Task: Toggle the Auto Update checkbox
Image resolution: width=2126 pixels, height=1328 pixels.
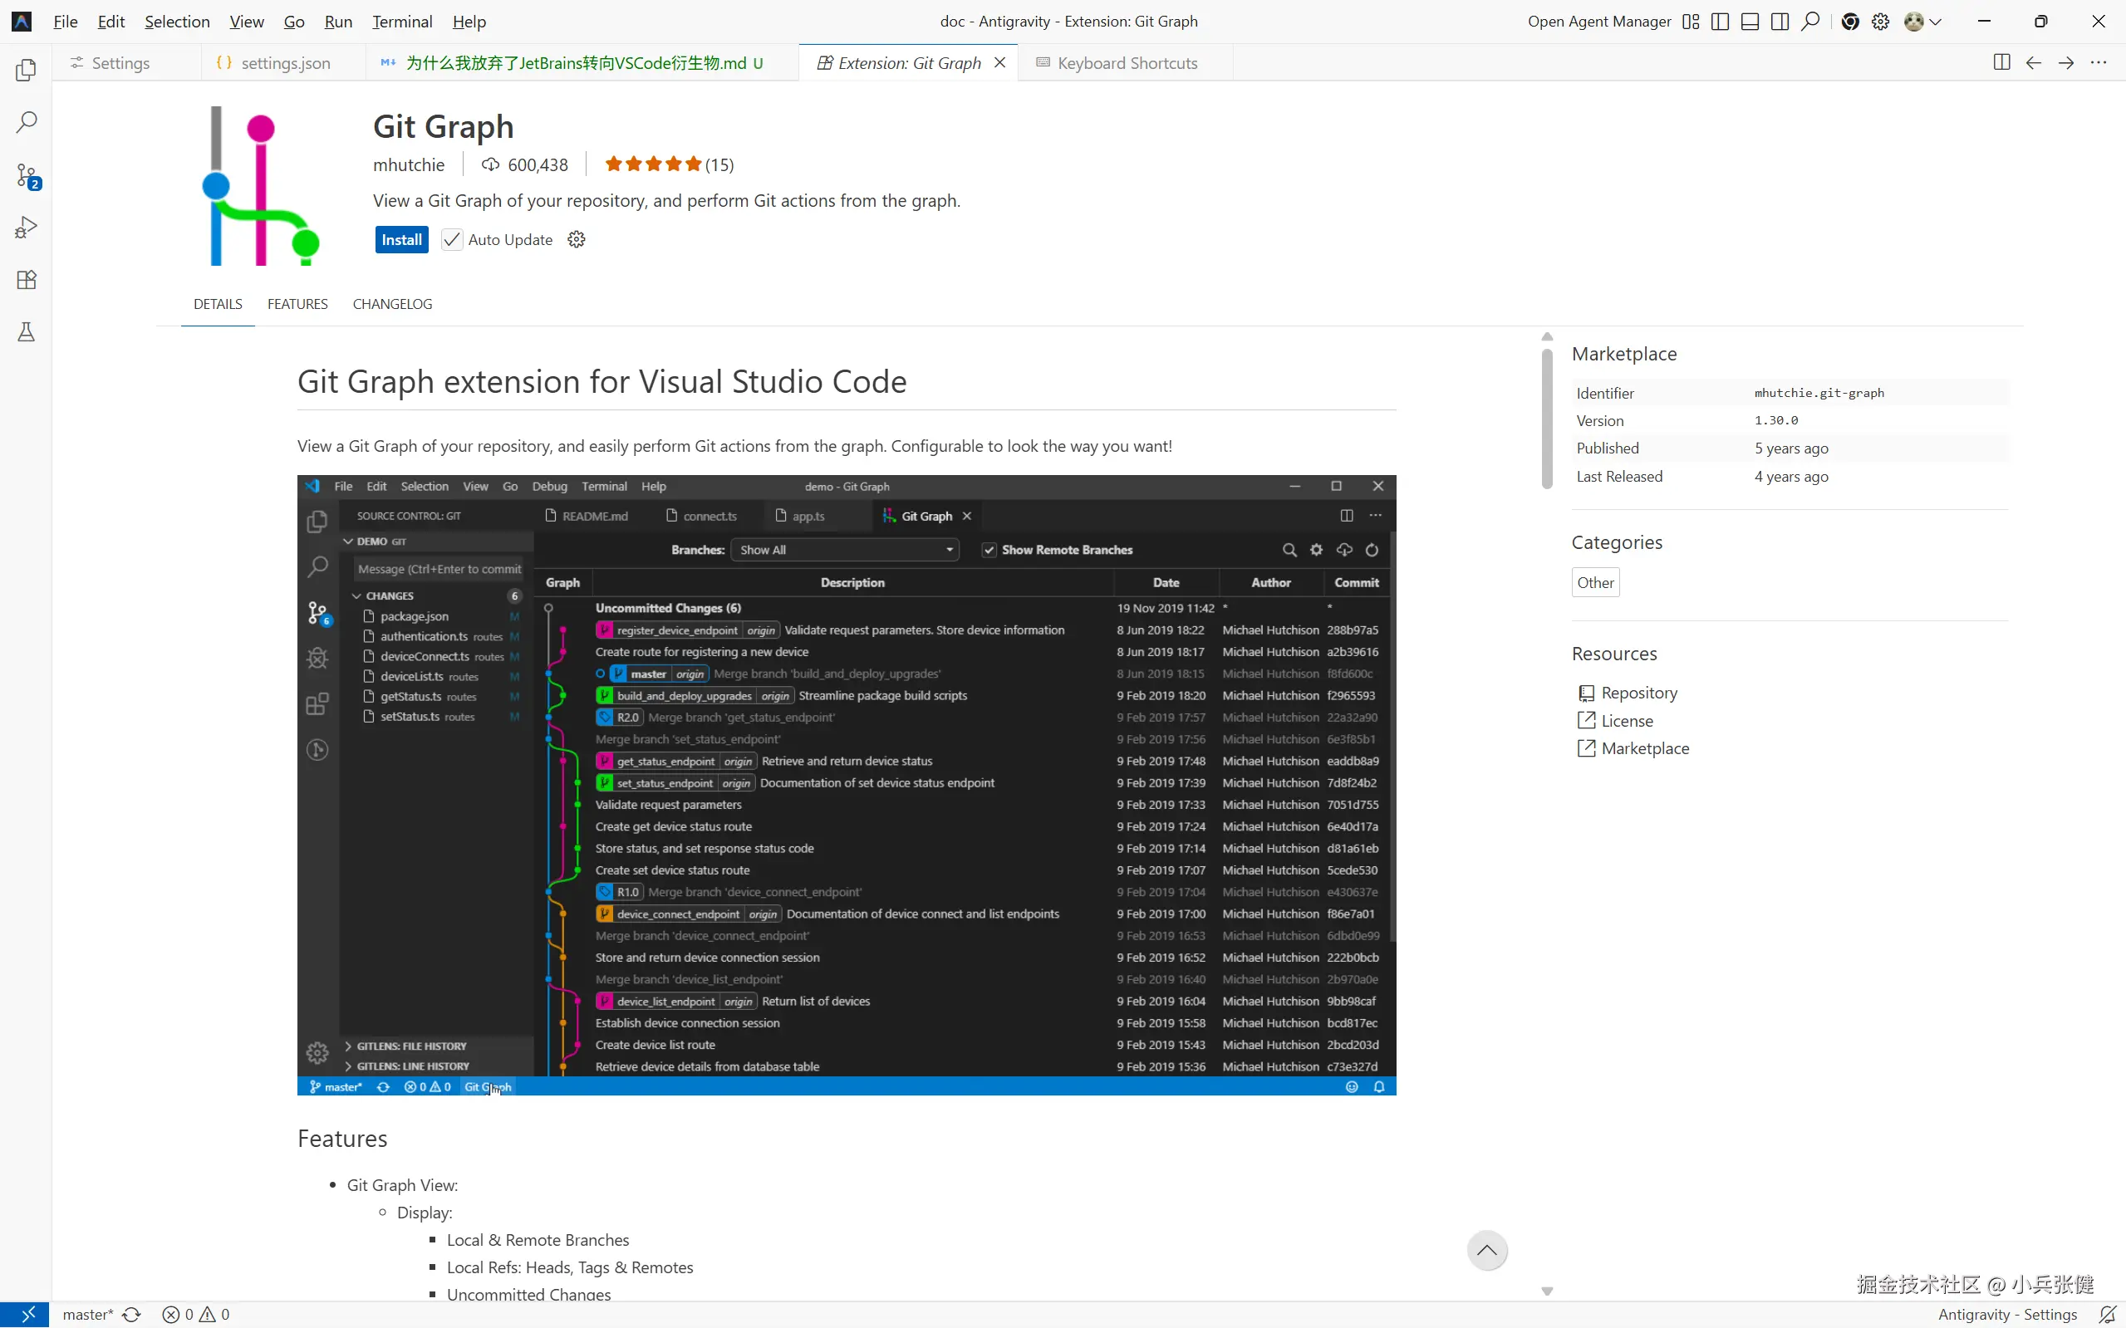Action: (x=452, y=240)
